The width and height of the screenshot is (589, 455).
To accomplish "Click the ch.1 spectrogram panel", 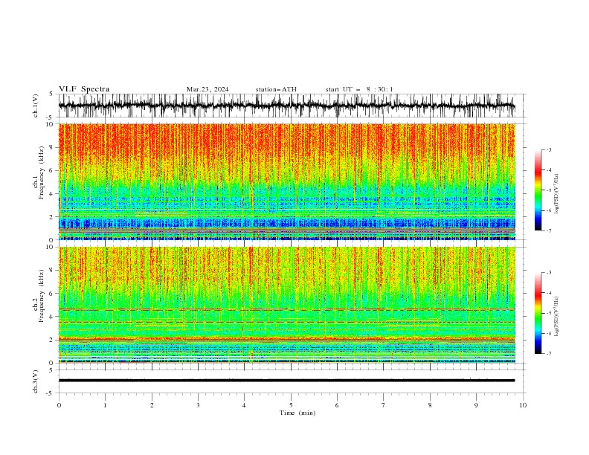I will click(286, 181).
